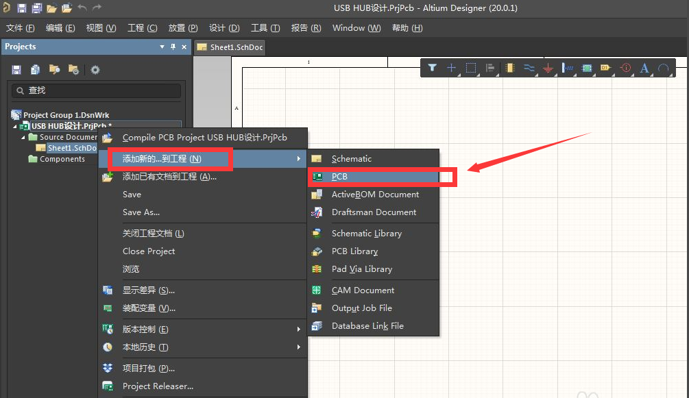Add new ActiveBOM Document
The height and width of the screenshot is (398, 689).
(x=374, y=194)
